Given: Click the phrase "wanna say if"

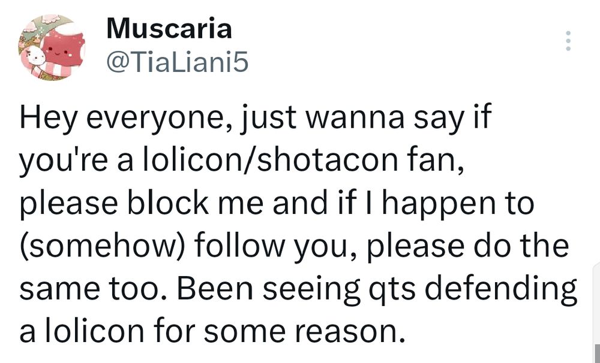Looking at the screenshot, I should click(397, 117).
